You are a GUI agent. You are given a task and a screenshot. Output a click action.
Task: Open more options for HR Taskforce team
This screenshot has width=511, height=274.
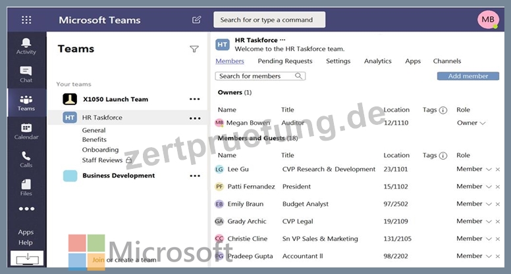[195, 118]
